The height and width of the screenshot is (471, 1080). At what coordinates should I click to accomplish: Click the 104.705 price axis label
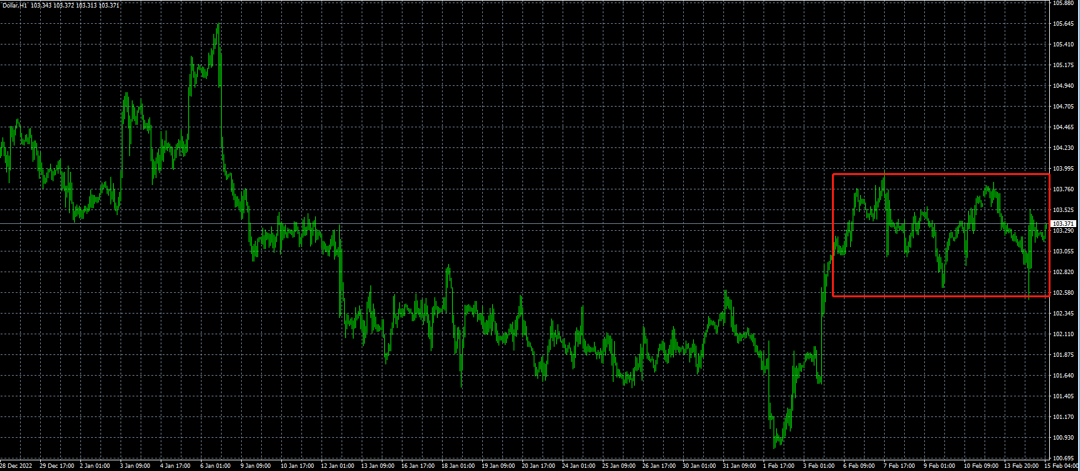point(1062,107)
